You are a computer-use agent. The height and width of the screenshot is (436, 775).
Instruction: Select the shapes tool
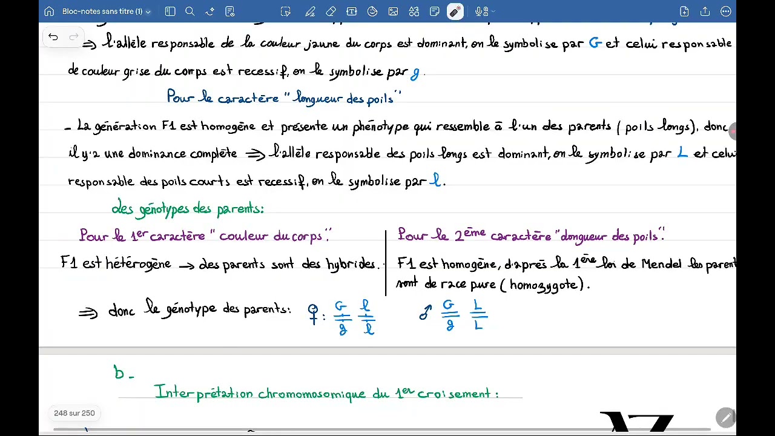(372, 12)
